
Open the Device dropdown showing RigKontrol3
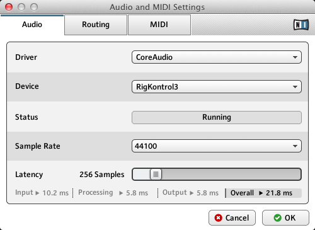[x=217, y=87]
